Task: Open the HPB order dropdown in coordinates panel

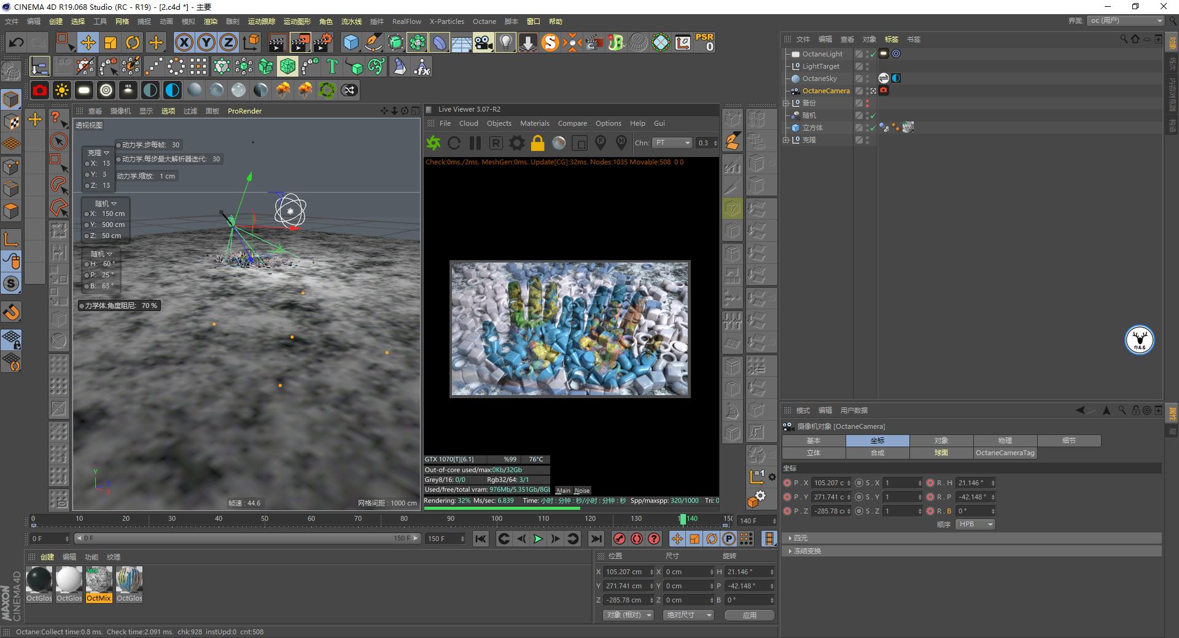Action: (975, 524)
